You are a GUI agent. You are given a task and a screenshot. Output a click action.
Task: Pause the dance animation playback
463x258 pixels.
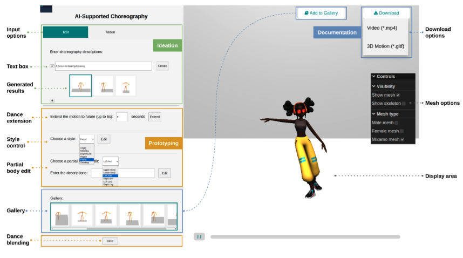(x=199, y=236)
